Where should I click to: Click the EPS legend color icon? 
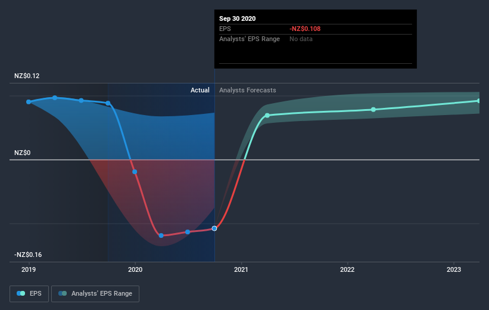click(x=21, y=293)
